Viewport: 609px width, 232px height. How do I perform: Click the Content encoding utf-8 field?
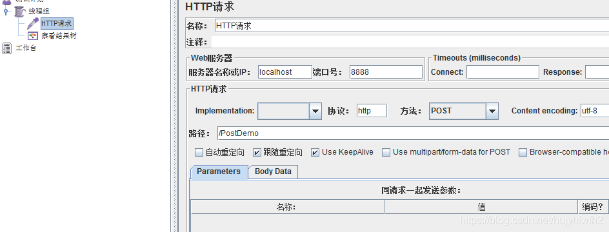coord(595,111)
